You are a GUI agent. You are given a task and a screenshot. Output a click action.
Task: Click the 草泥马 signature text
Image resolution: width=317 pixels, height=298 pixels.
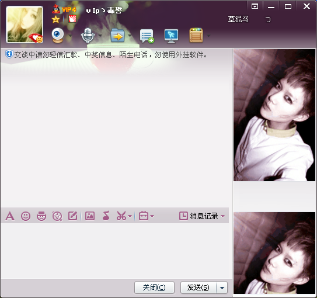(238, 19)
